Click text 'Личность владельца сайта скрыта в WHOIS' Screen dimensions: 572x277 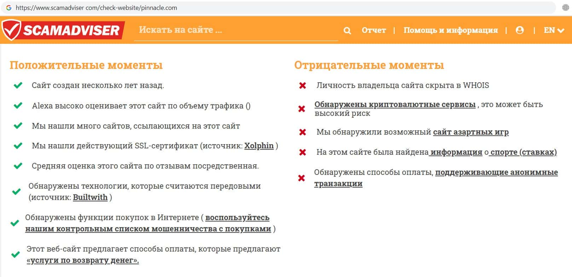point(403,86)
